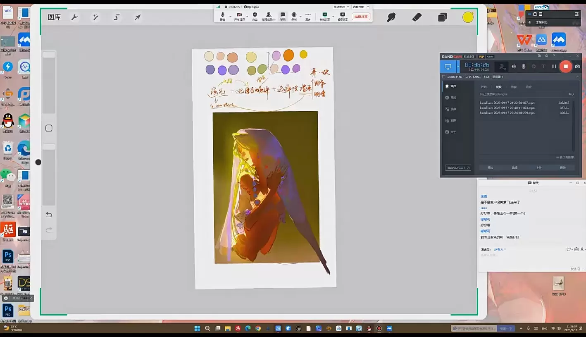586x337 pixels.
Task: Open Bandicam About section
Action: (450, 132)
